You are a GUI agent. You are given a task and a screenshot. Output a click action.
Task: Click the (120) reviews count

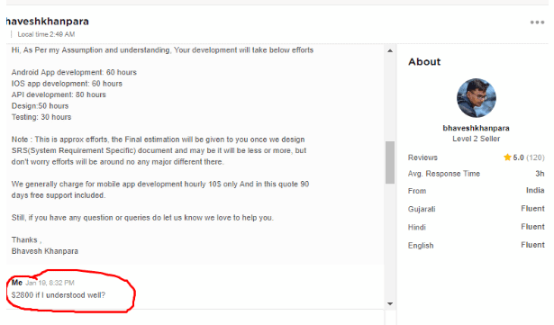point(535,158)
